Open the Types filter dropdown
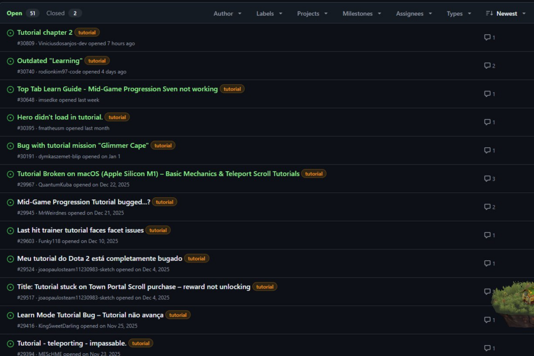Image resolution: width=534 pixels, height=356 pixels. (x=459, y=14)
